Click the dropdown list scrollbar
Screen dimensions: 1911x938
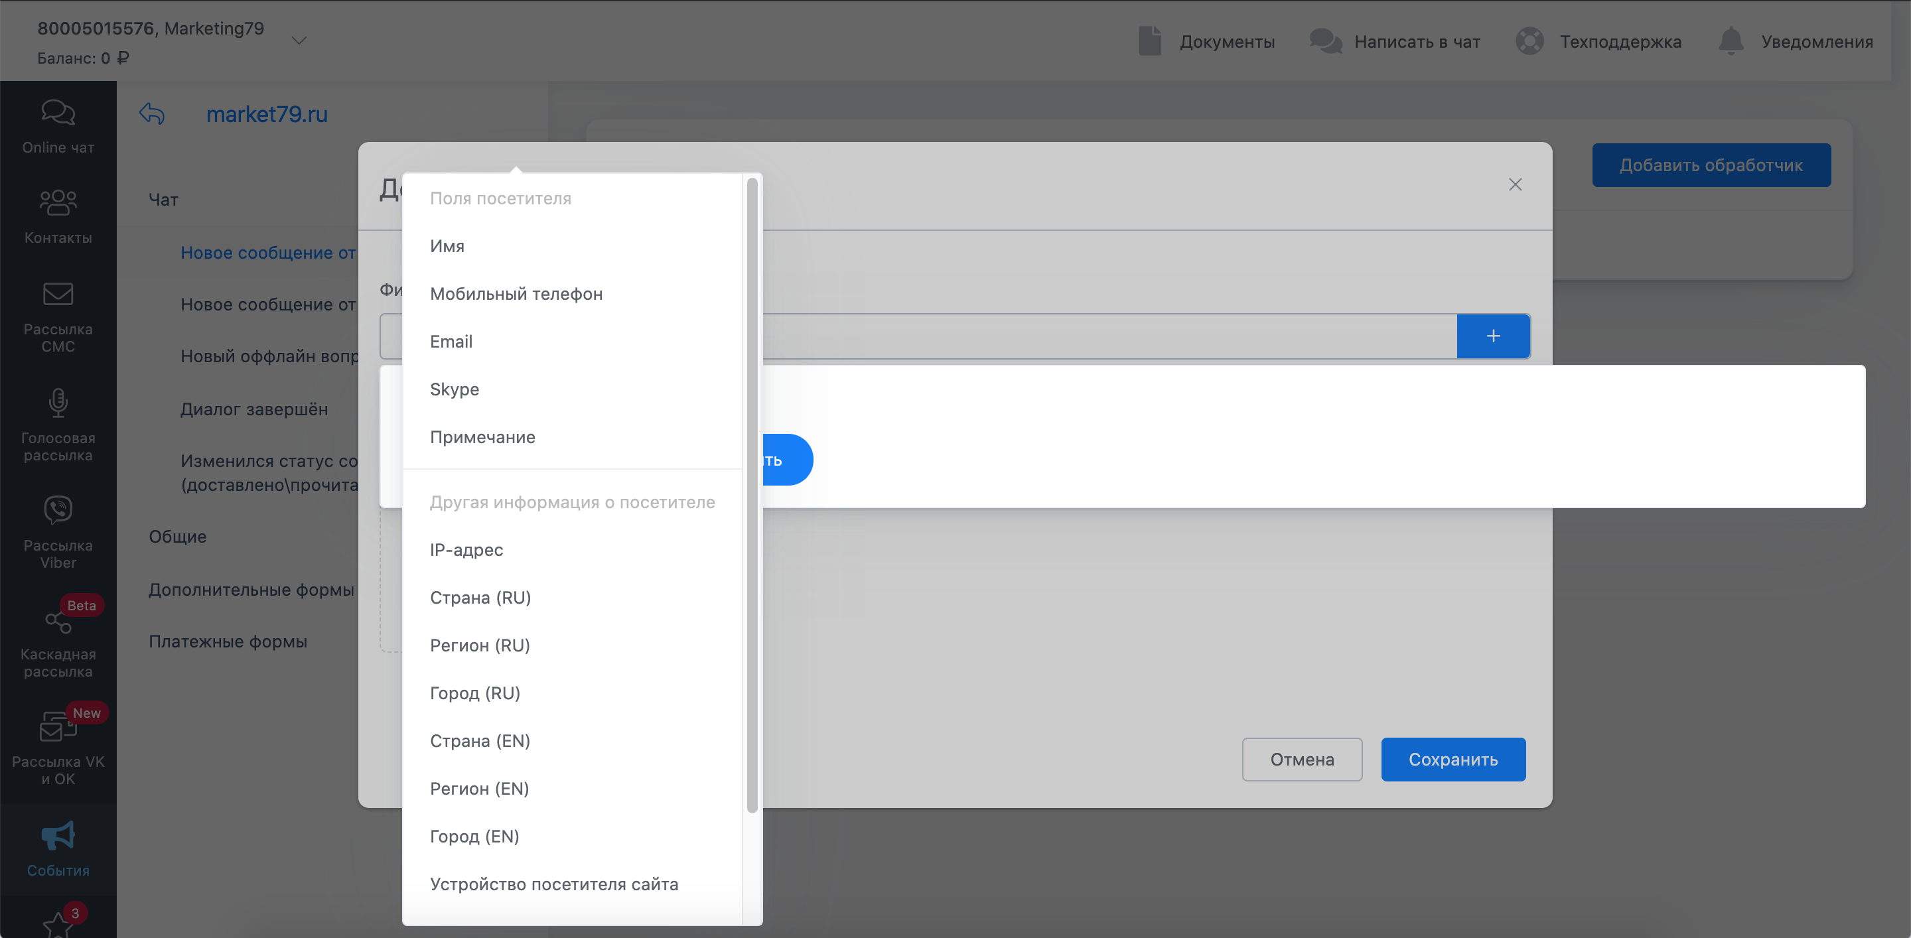coord(752,495)
